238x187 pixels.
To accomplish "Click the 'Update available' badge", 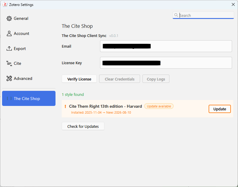I will coord(159,106).
